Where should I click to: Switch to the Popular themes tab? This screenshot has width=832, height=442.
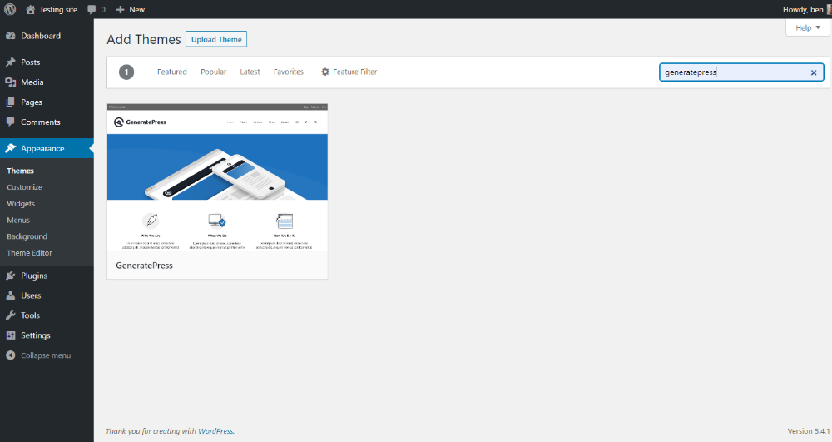(x=213, y=72)
